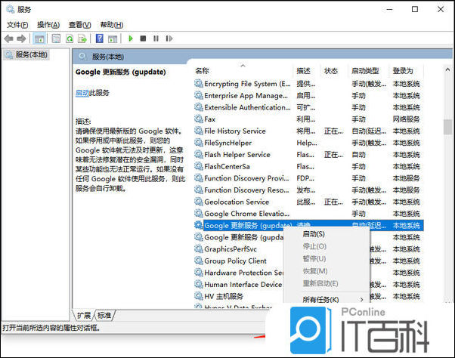
Task: Toggle the show/hide console tree icon
Action: (39, 39)
